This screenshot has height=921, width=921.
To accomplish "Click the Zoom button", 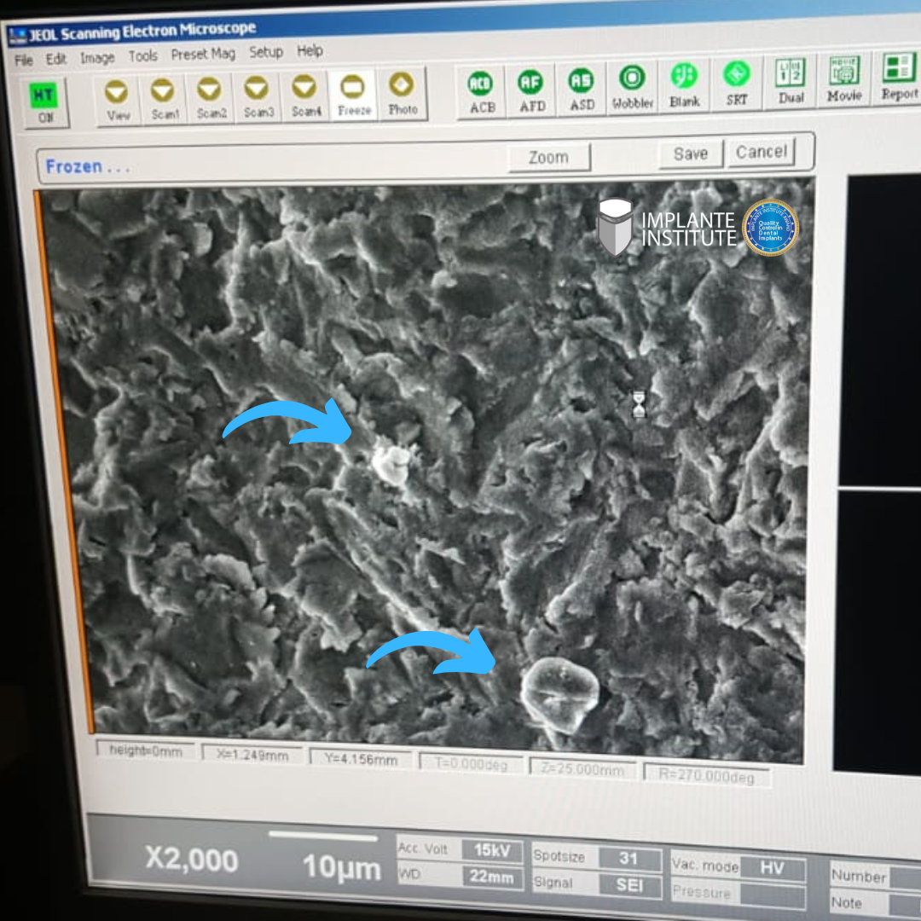I will click(x=548, y=157).
